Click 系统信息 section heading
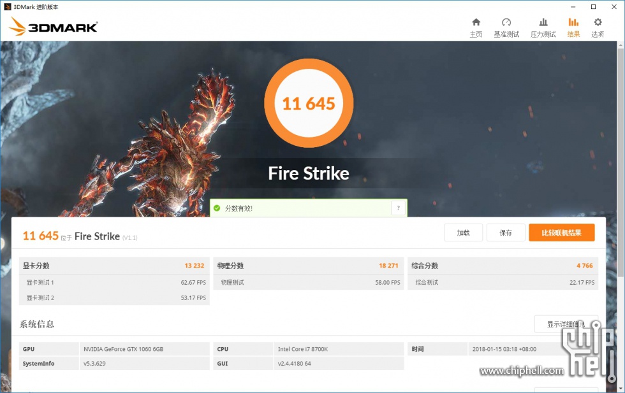 [37, 324]
